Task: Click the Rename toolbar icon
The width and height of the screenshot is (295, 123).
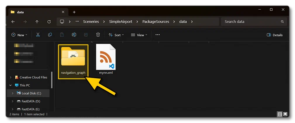Action: [74, 35]
